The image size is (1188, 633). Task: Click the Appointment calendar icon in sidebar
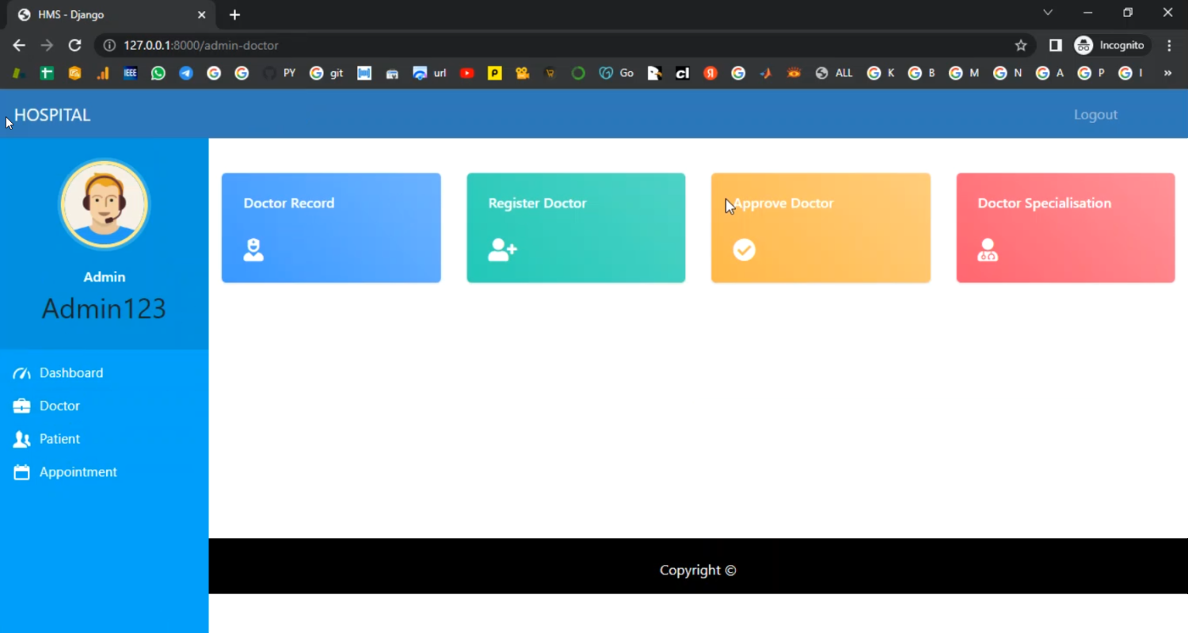(x=21, y=472)
